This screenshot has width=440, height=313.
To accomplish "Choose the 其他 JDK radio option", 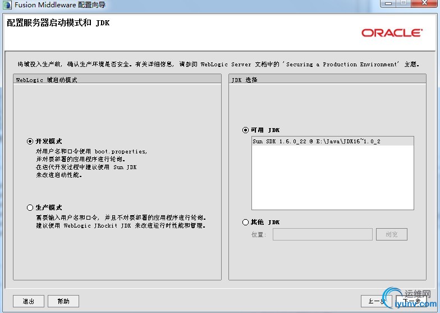I will [x=245, y=223].
